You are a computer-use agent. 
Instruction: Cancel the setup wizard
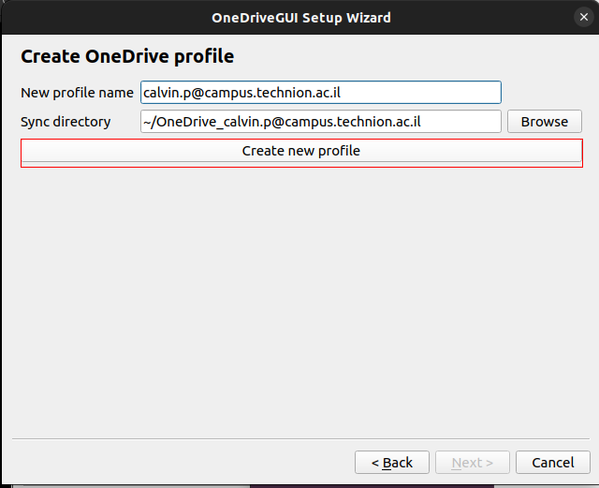(553, 463)
